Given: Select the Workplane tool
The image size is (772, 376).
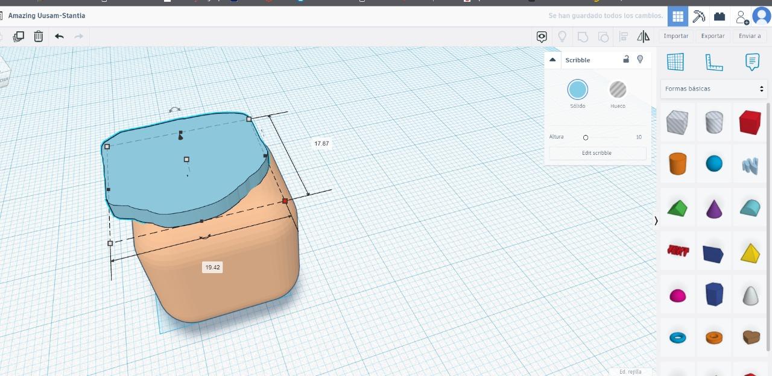Looking at the screenshot, I should [x=675, y=61].
